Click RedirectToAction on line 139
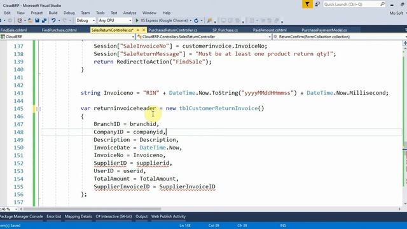Image resolution: width=407 pixels, height=229 pixels. click(142, 62)
